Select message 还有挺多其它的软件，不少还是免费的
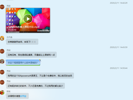133x100 pixels. (35, 86)
